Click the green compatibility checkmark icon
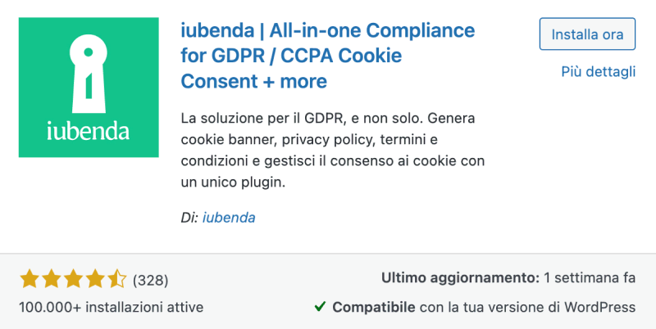Image resolution: width=656 pixels, height=329 pixels. point(321,307)
